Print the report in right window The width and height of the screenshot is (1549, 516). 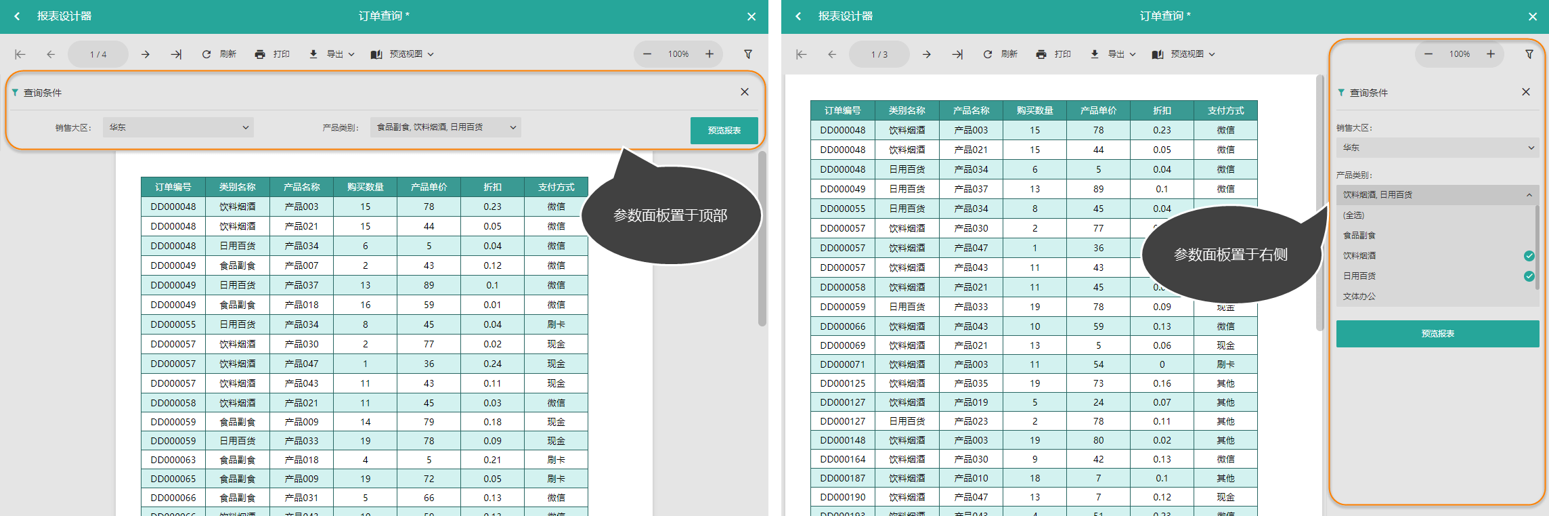pos(1053,54)
